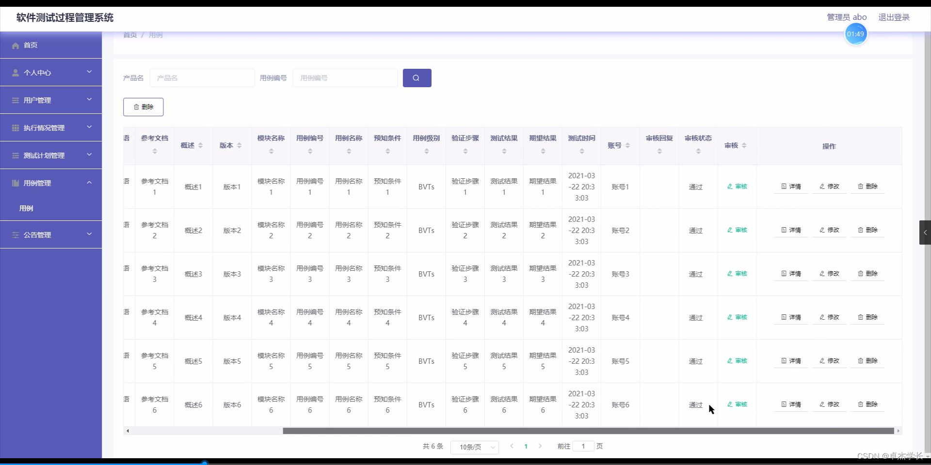This screenshot has height=465, width=931.
Task: Click the 公告管理 sidebar icon
Action: click(x=15, y=234)
